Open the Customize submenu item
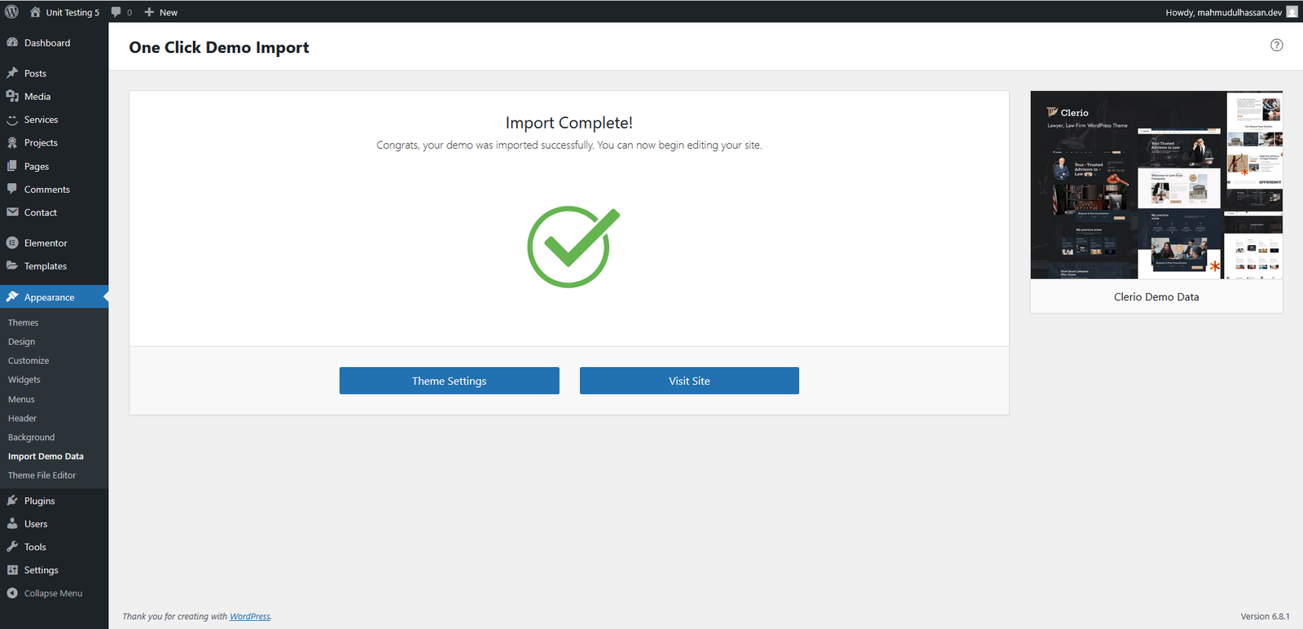Viewport: 1303px width, 629px height. [x=29, y=360]
